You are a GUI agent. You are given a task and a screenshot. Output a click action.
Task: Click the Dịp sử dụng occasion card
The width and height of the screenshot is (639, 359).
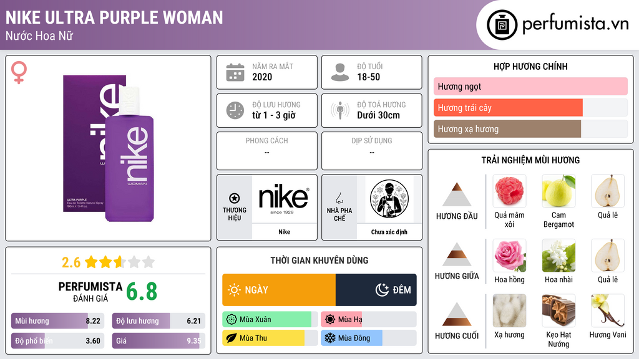[x=372, y=151]
